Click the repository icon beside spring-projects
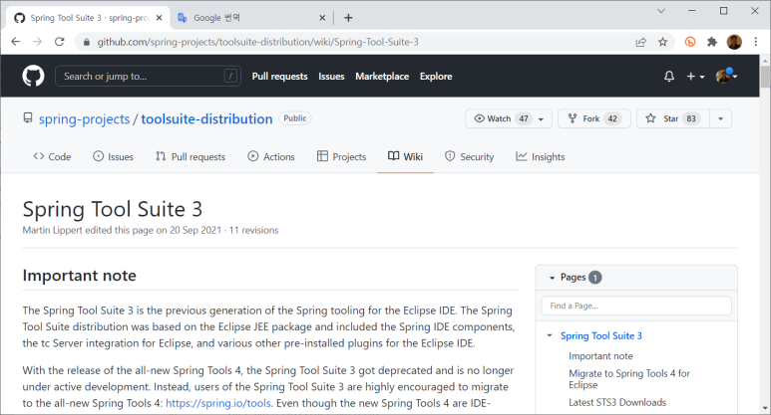The height and width of the screenshot is (415, 771). click(28, 118)
